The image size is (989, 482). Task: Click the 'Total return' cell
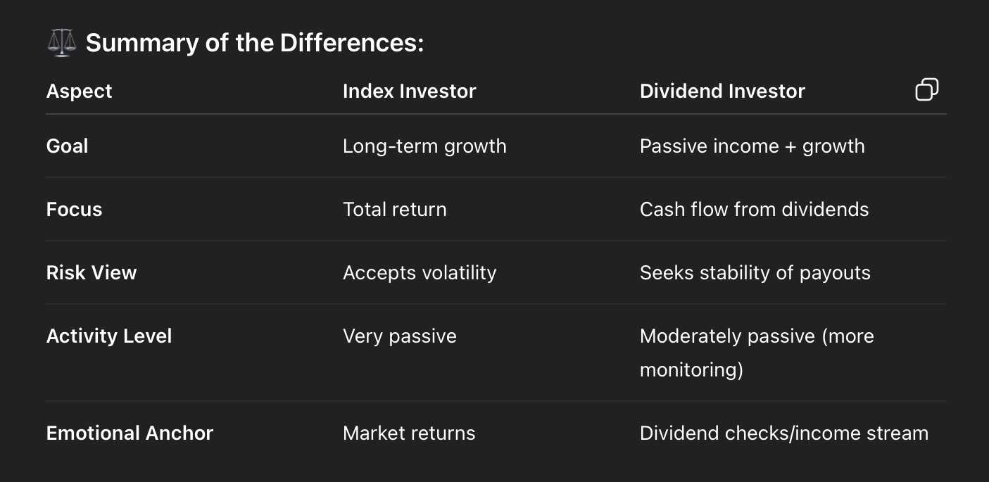pos(394,210)
